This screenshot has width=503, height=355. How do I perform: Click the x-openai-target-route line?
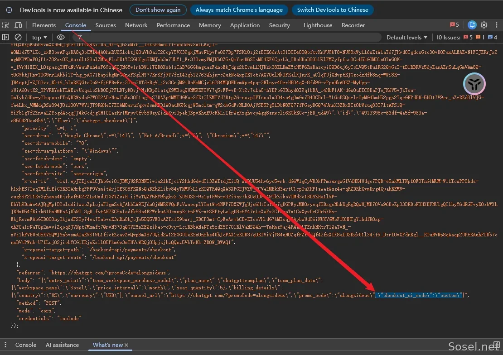(99, 258)
